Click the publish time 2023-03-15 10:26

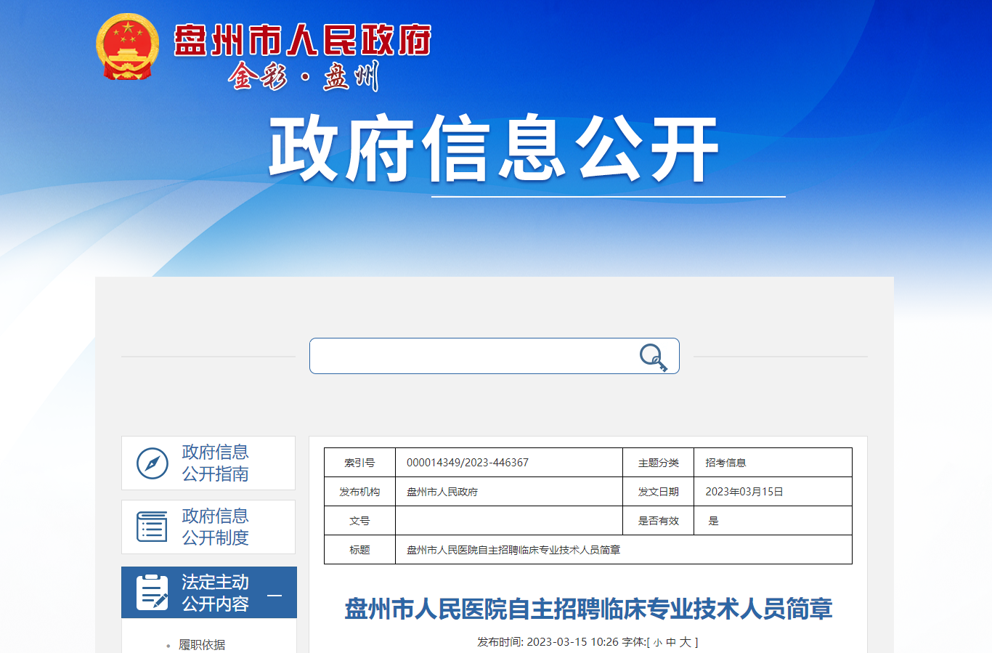572,642
